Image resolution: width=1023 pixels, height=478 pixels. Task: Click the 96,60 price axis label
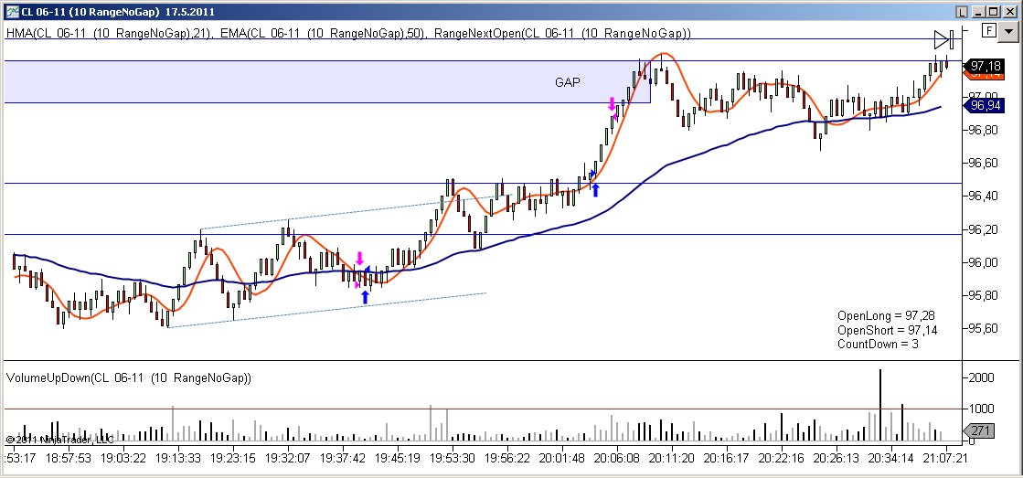(x=984, y=163)
